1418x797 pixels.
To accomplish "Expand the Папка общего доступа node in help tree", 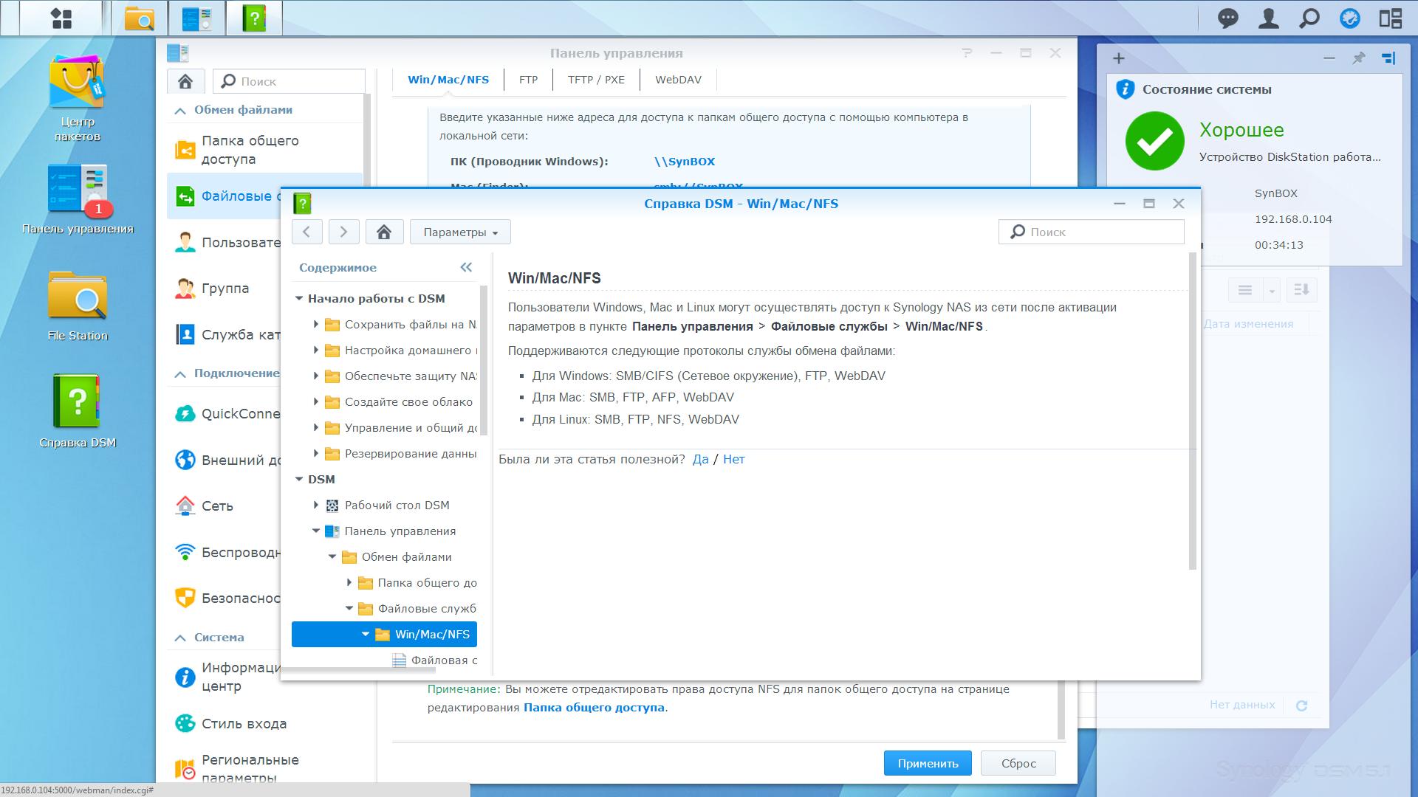I will pos(349,583).
